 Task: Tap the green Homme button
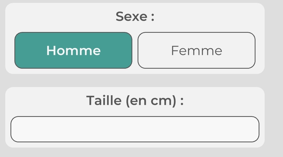click(x=73, y=50)
